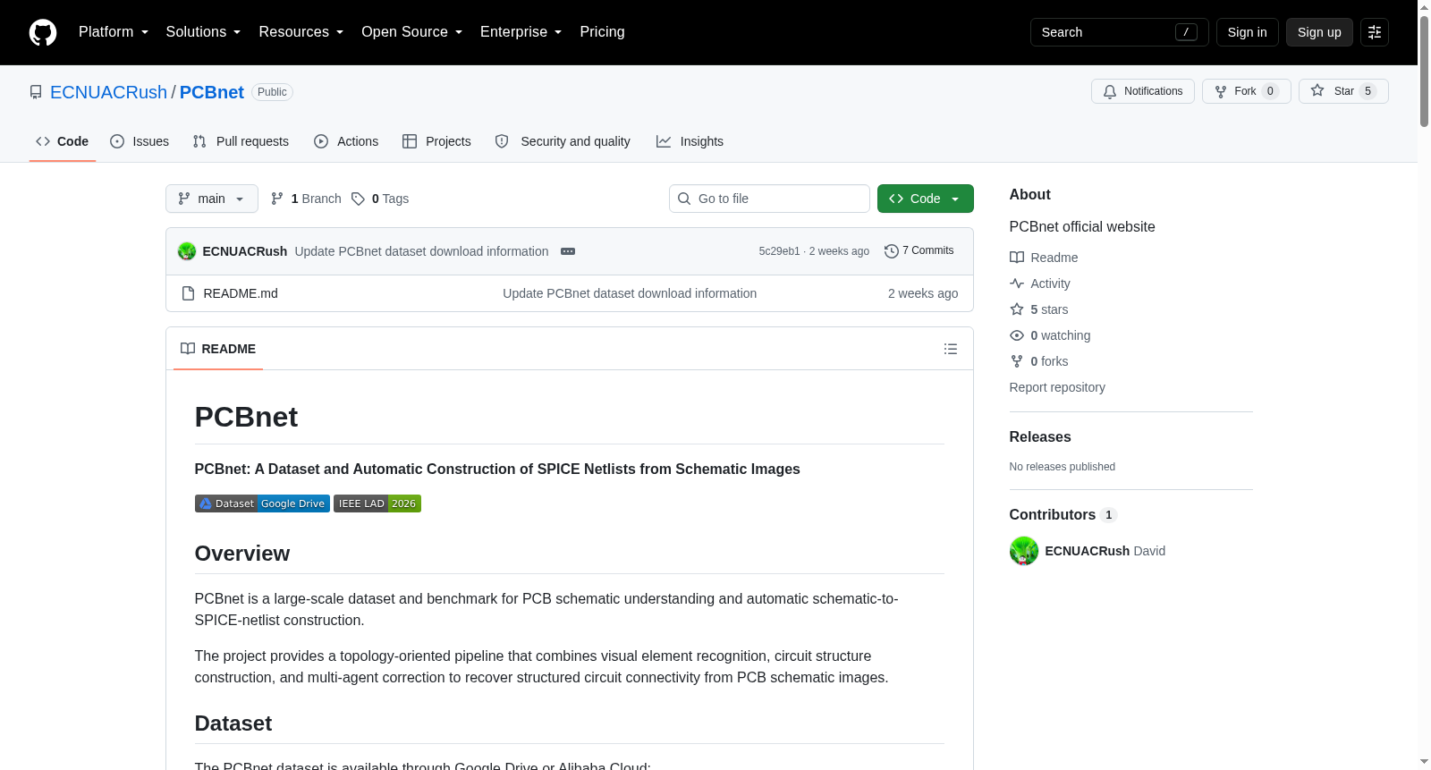The image size is (1431, 770).
Task: Click the Sign up button
Action: pyautogui.click(x=1319, y=32)
